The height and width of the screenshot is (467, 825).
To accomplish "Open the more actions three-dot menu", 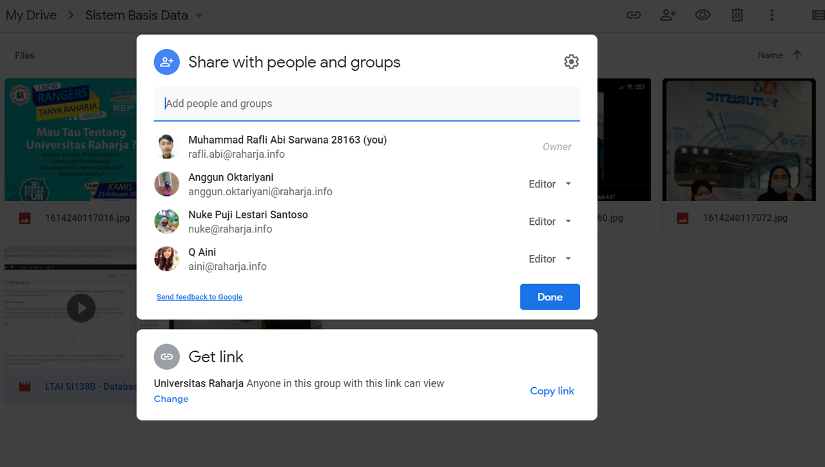I will [x=772, y=15].
